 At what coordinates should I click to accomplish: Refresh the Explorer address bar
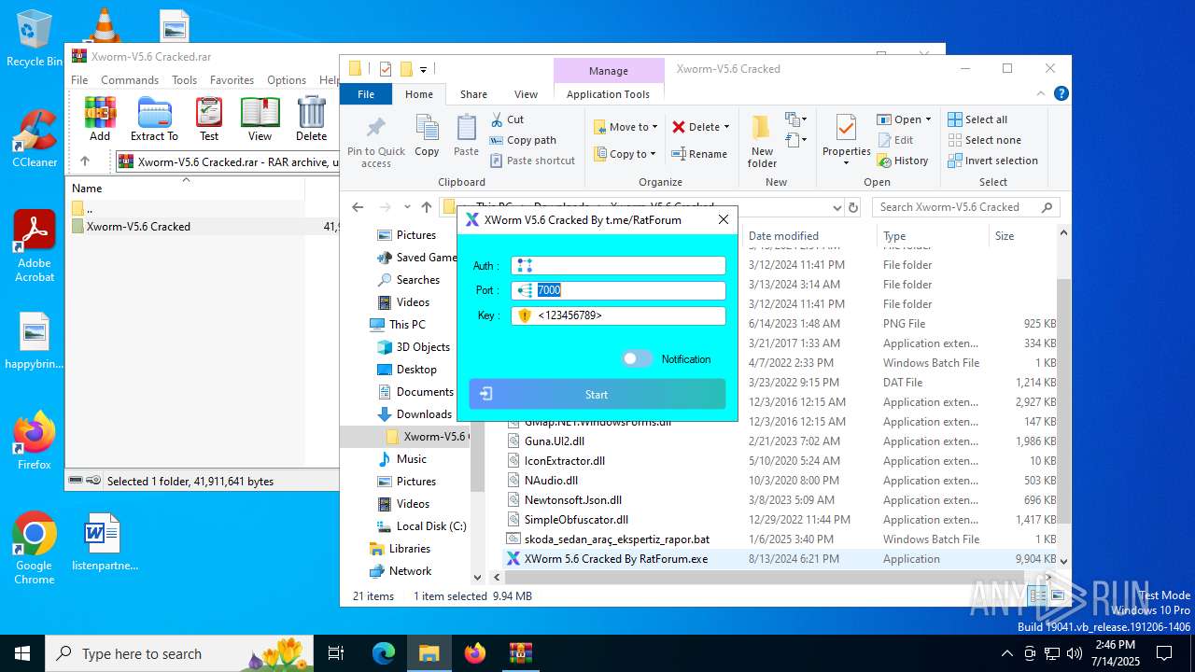852,207
